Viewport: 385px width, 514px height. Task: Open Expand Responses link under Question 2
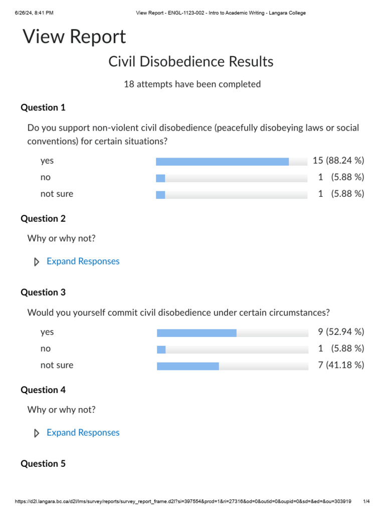click(83, 261)
